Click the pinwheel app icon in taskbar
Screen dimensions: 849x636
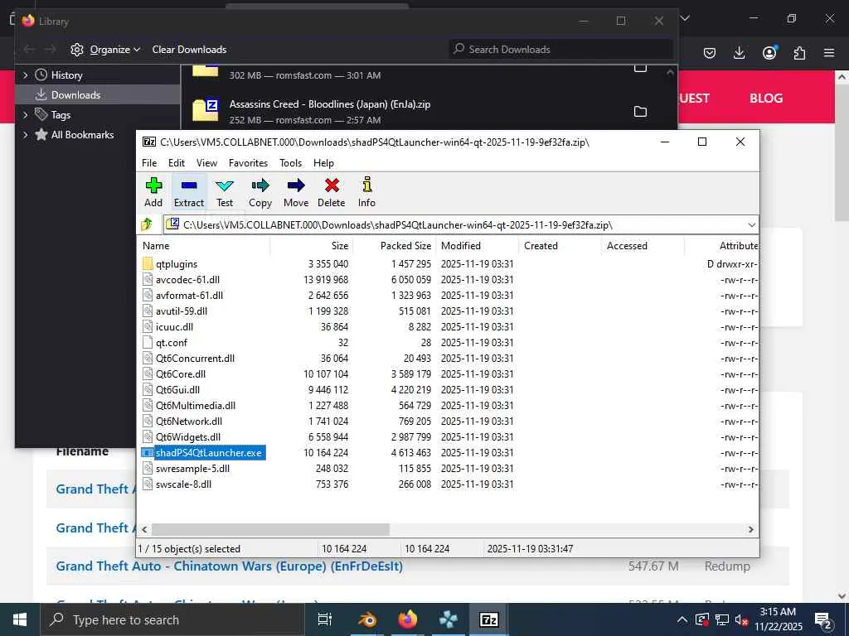tap(448, 619)
